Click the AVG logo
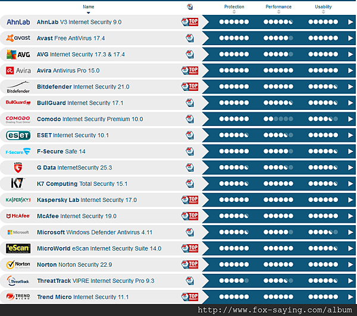 pos(18,55)
